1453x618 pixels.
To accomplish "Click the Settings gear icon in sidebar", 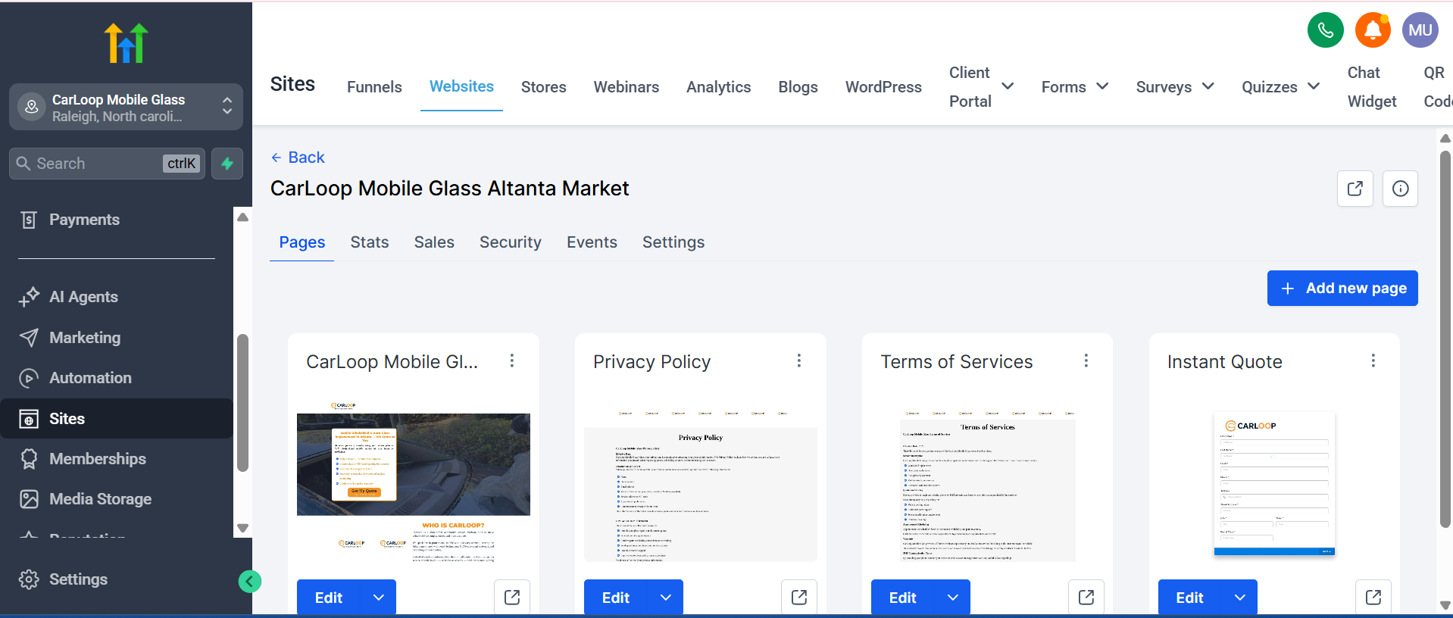I will 29,579.
